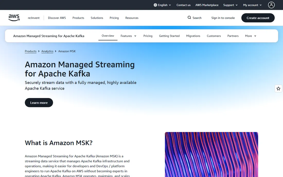
Task: Open re:Invent menu item
Action: 33,18
